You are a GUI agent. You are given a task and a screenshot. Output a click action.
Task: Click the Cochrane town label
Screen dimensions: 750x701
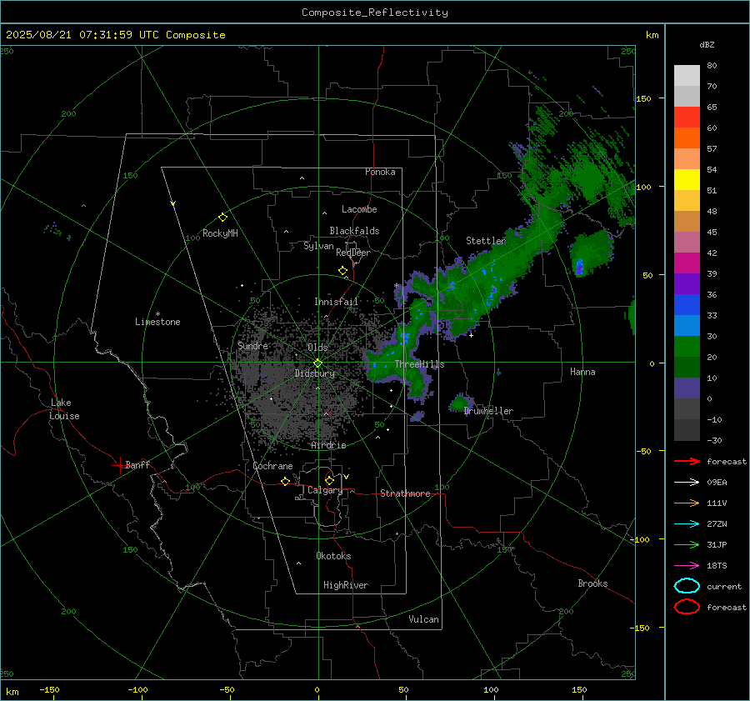(272, 466)
